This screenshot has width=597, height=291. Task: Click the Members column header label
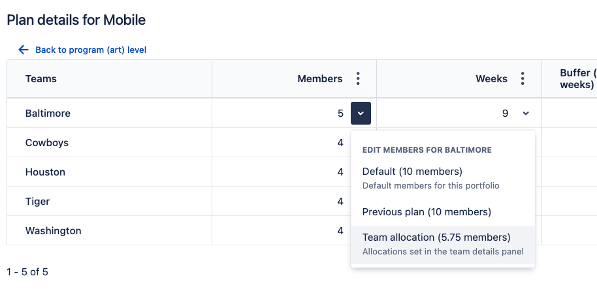[320, 79]
